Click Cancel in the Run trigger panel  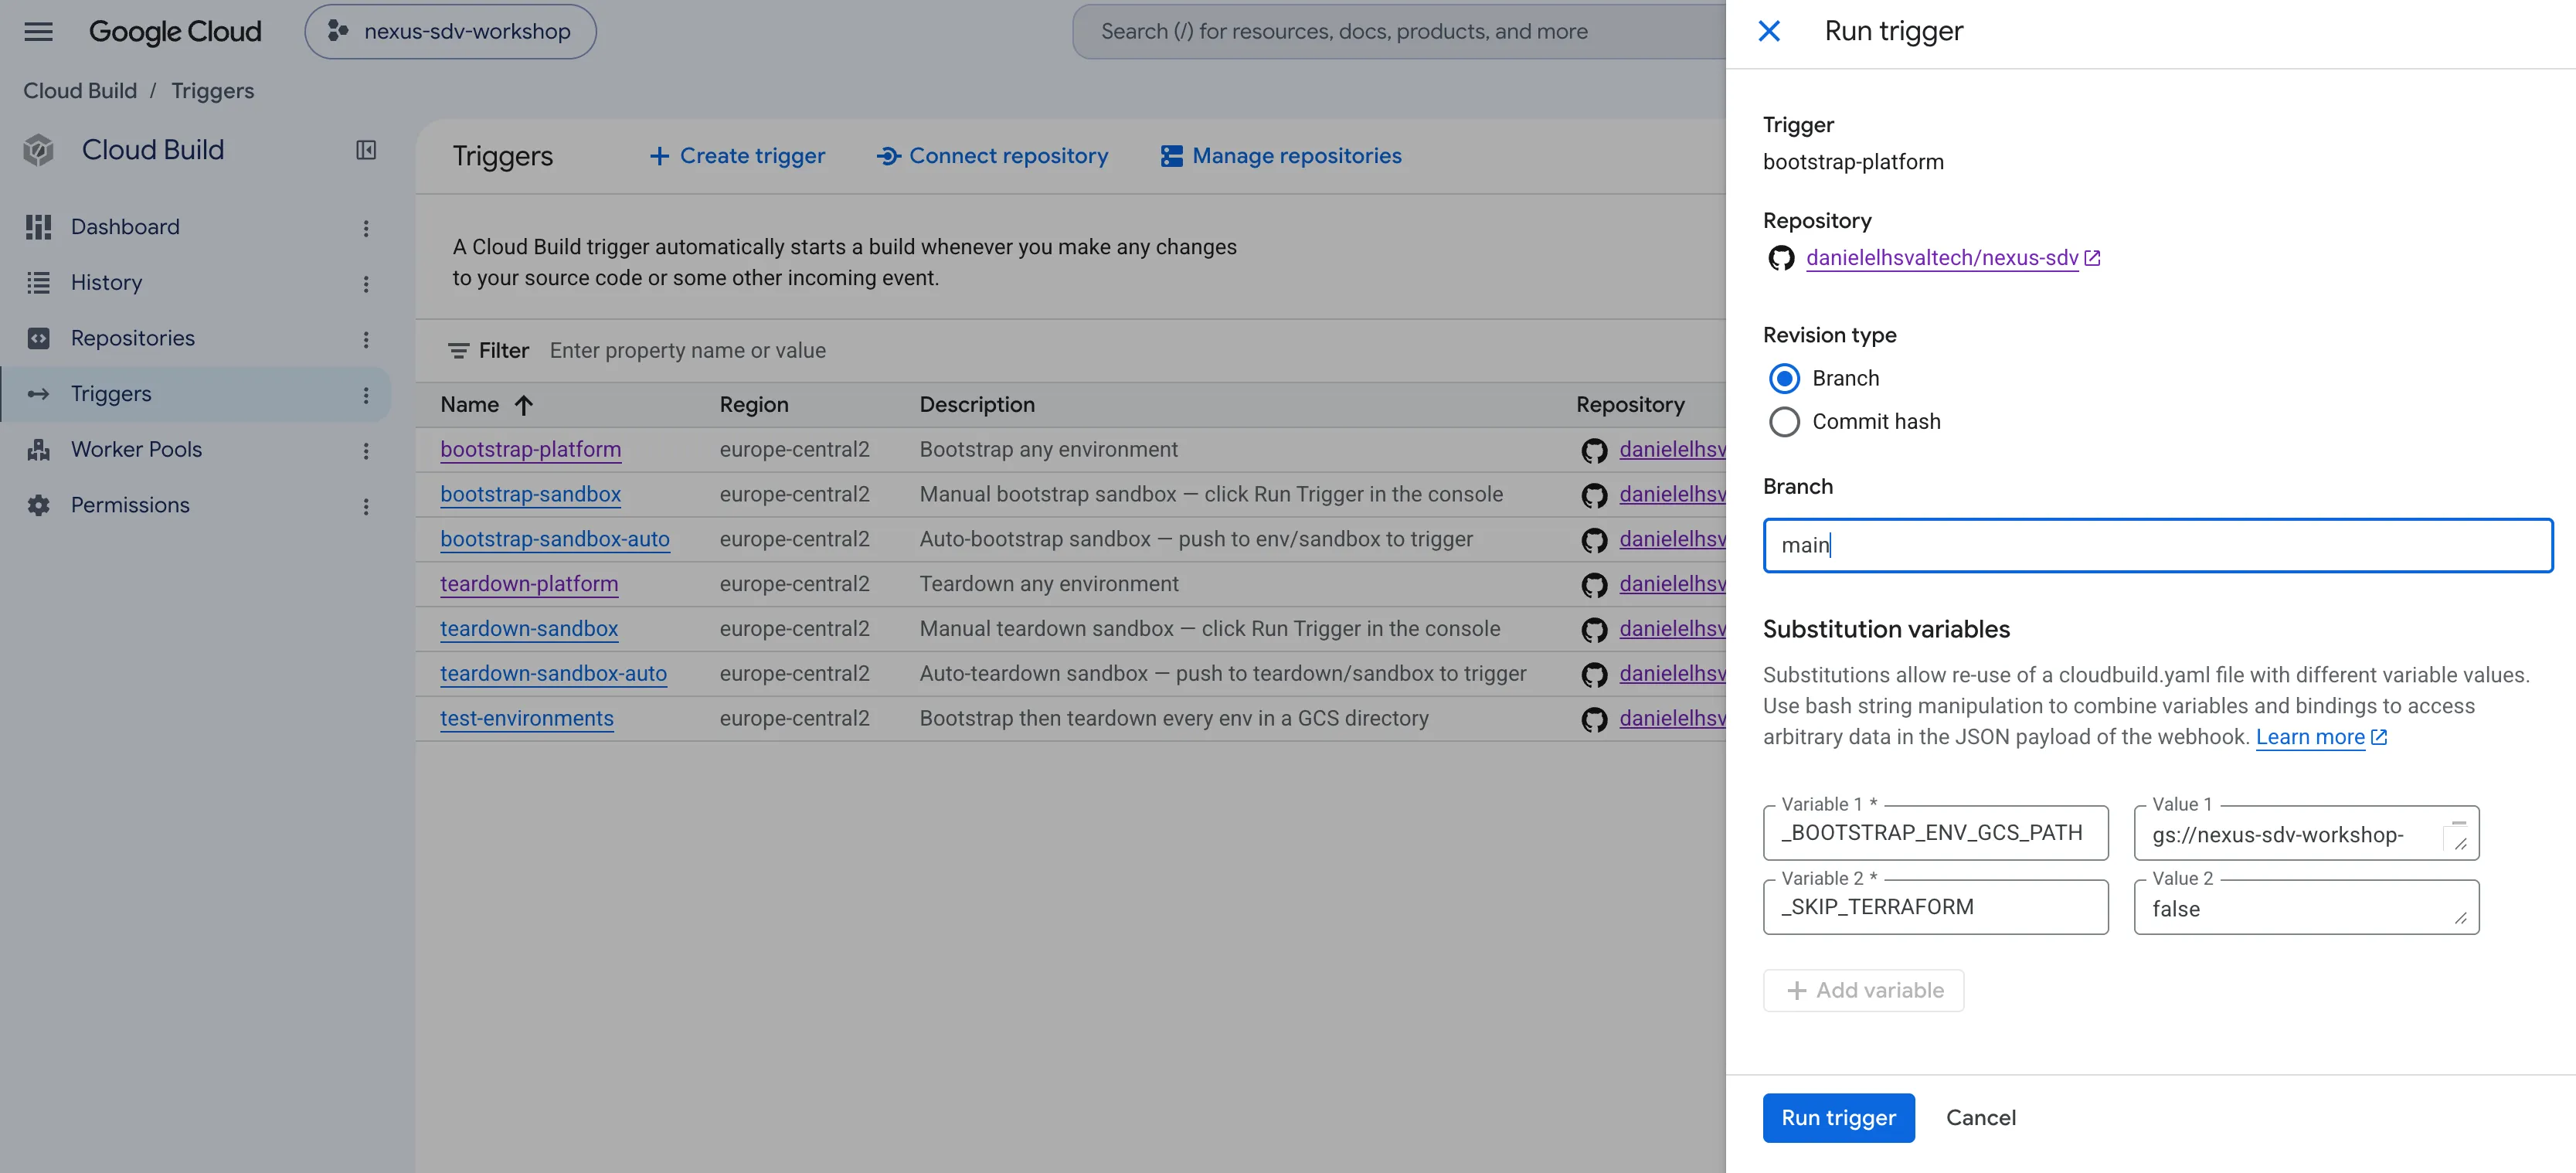point(1980,1118)
